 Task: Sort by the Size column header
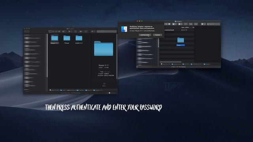pos(193,27)
